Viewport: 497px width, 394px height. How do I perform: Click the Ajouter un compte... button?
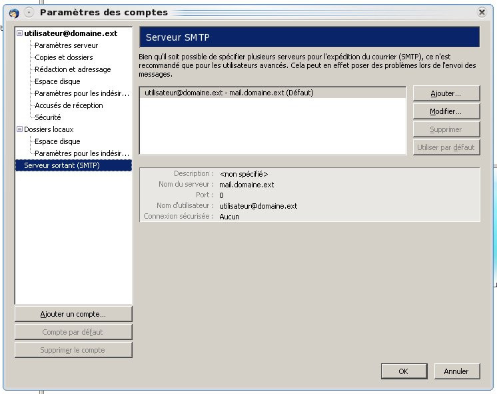coord(73,314)
